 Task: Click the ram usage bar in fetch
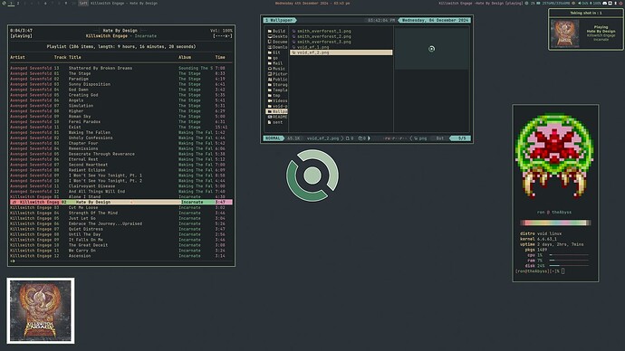click(x=569, y=261)
